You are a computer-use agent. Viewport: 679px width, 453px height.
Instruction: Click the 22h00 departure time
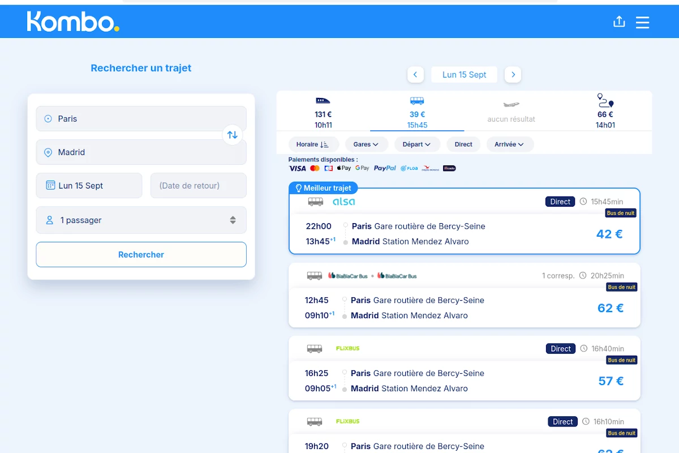click(319, 226)
